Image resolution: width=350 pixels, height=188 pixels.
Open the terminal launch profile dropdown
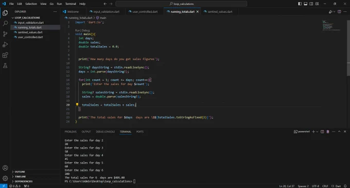[x=317, y=132]
